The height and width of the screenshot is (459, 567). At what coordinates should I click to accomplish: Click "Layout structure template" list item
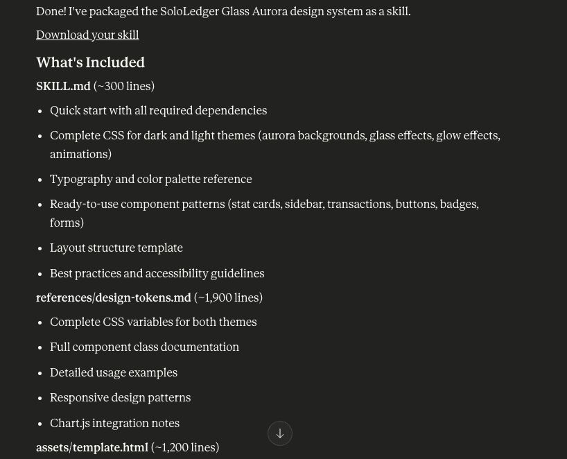pos(116,248)
